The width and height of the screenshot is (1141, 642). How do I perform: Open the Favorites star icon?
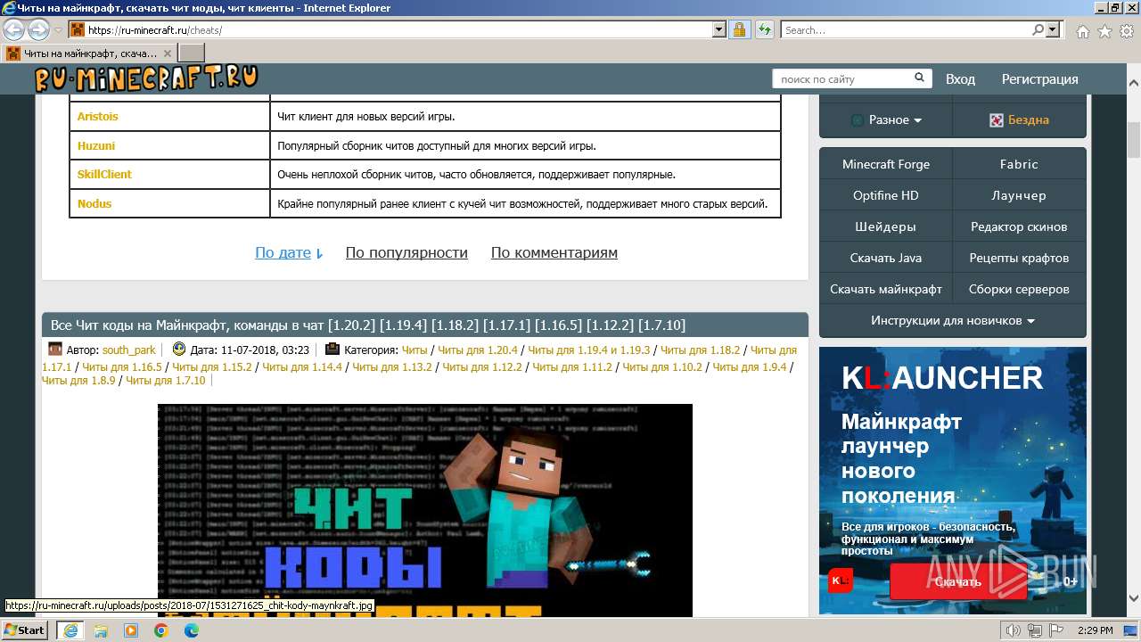1104,31
